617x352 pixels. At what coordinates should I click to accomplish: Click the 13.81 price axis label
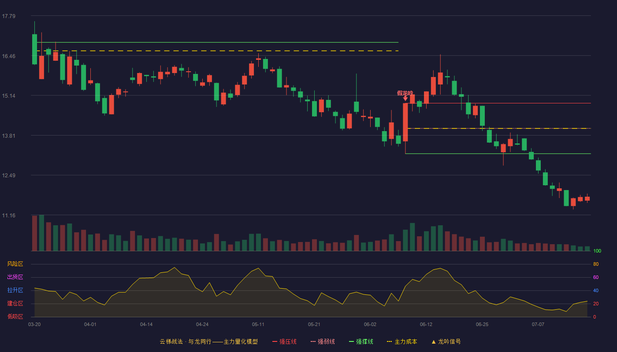(x=9, y=136)
